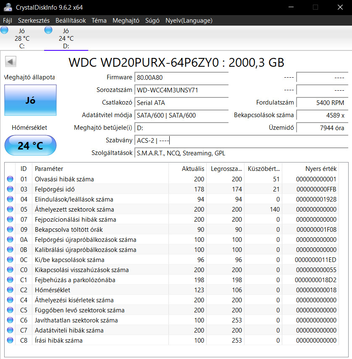Viewport: 352px width, 359px height.
Task: Select the Fejbehúzás a parkolózónába text
Action: point(75,280)
